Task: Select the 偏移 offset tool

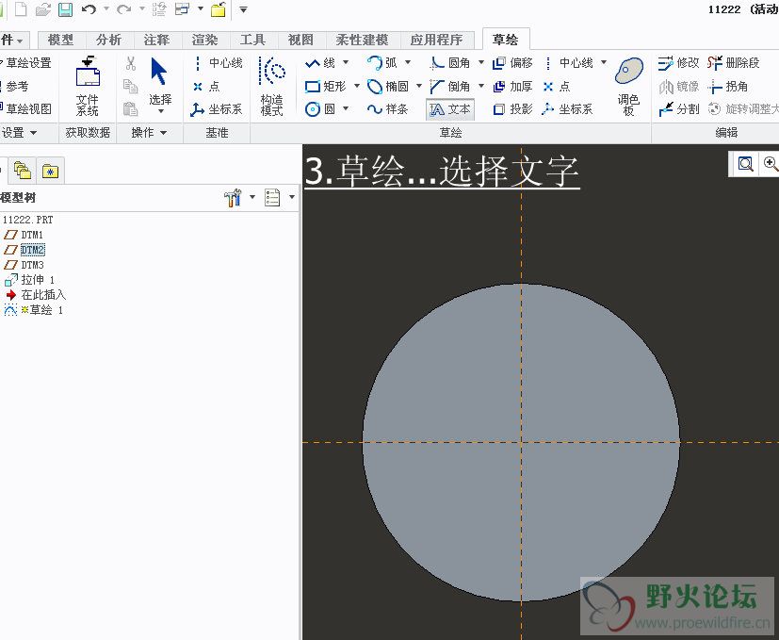Action: pyautogui.click(x=512, y=62)
